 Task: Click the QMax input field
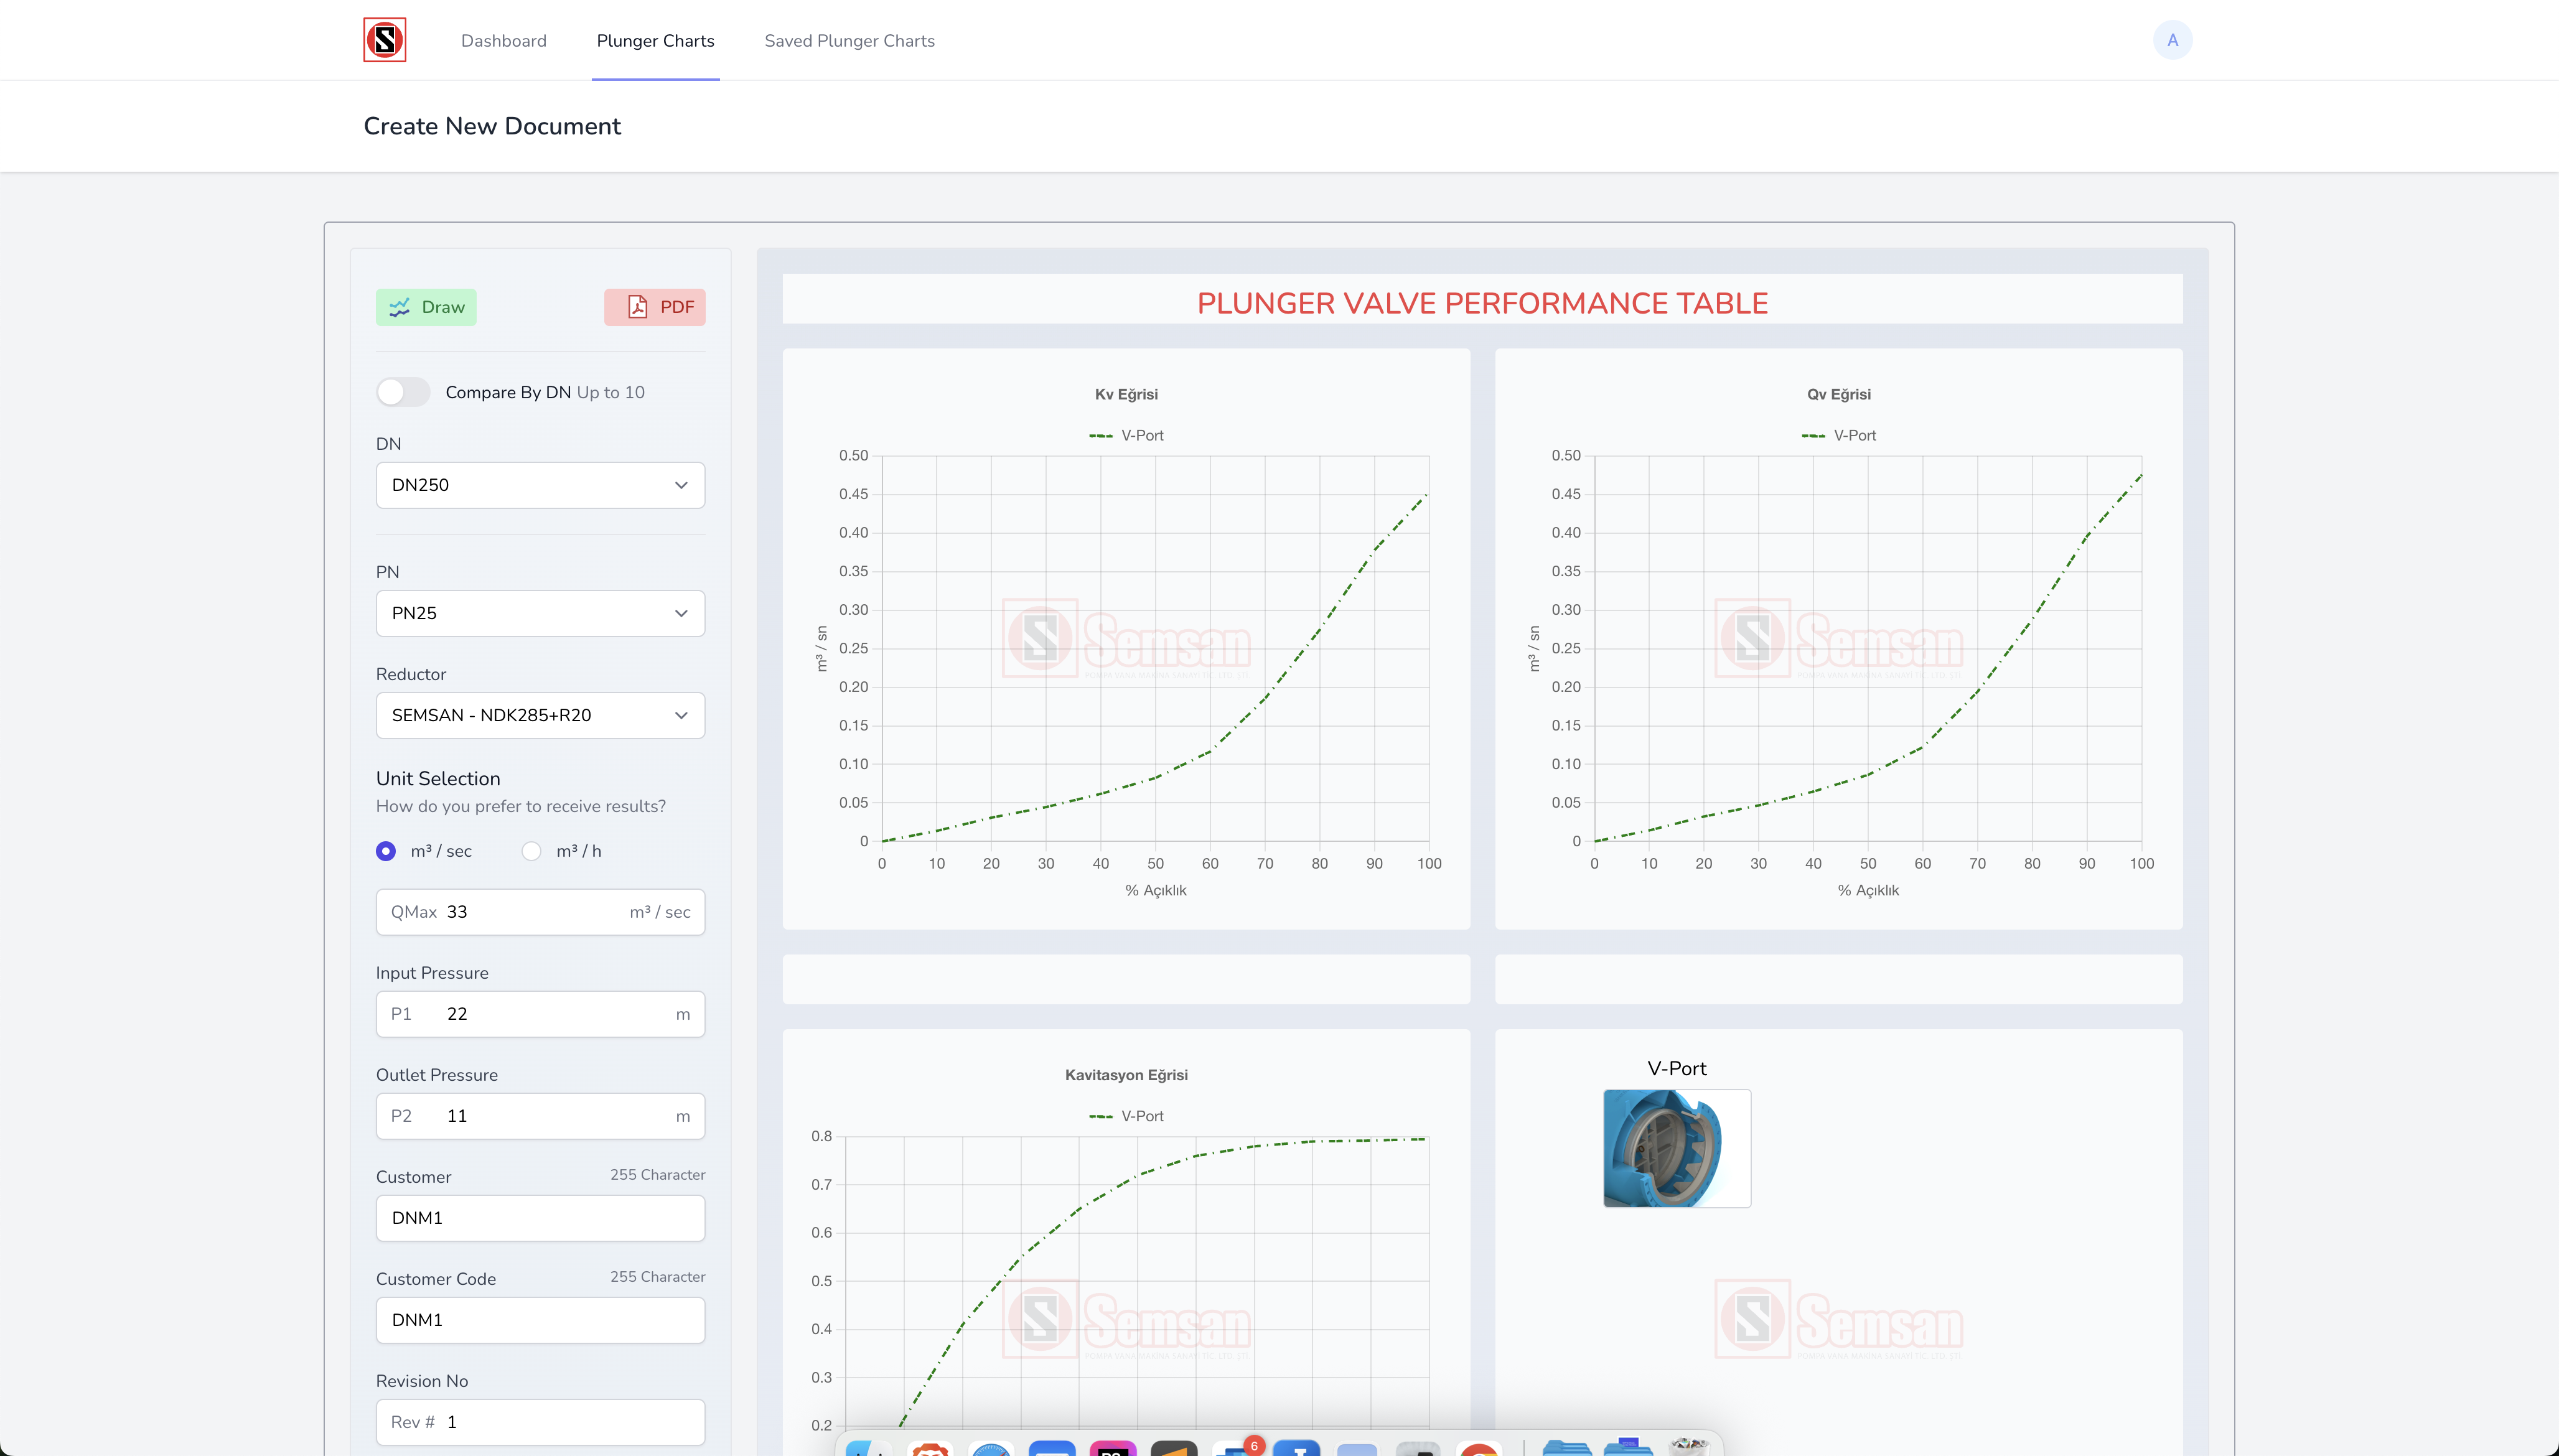point(540,912)
